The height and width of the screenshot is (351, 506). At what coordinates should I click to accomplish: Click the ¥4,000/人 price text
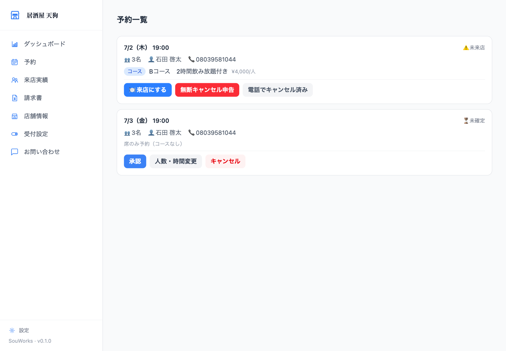click(244, 72)
